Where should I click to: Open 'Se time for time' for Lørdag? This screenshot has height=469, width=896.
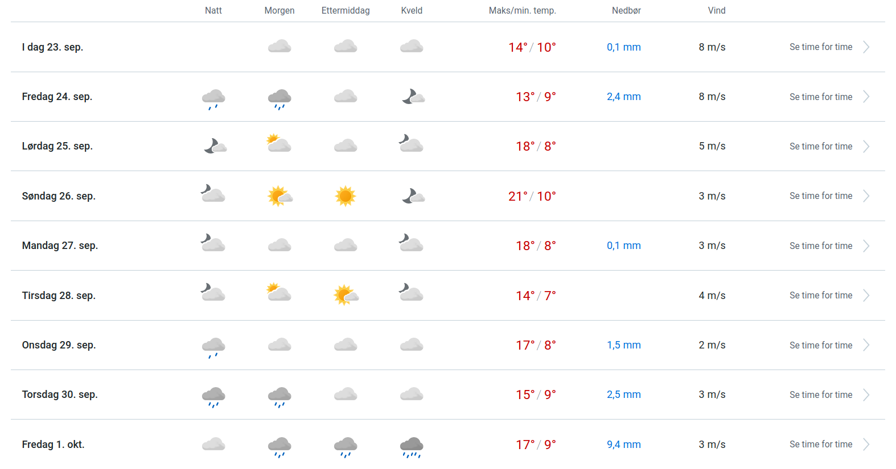click(820, 147)
